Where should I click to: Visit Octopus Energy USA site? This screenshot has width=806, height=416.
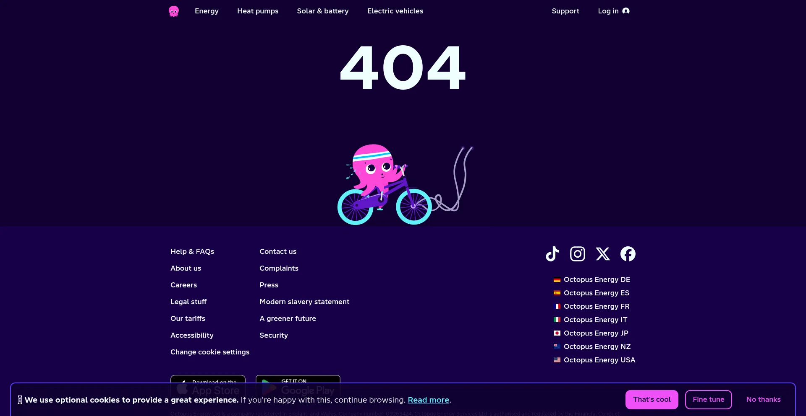coord(599,360)
